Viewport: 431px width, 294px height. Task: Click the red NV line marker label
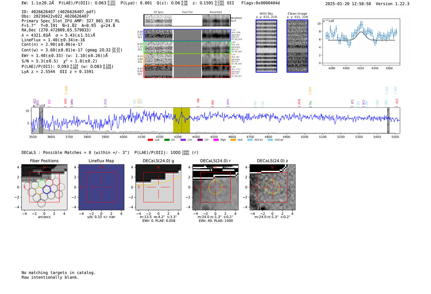(x=198, y=102)
